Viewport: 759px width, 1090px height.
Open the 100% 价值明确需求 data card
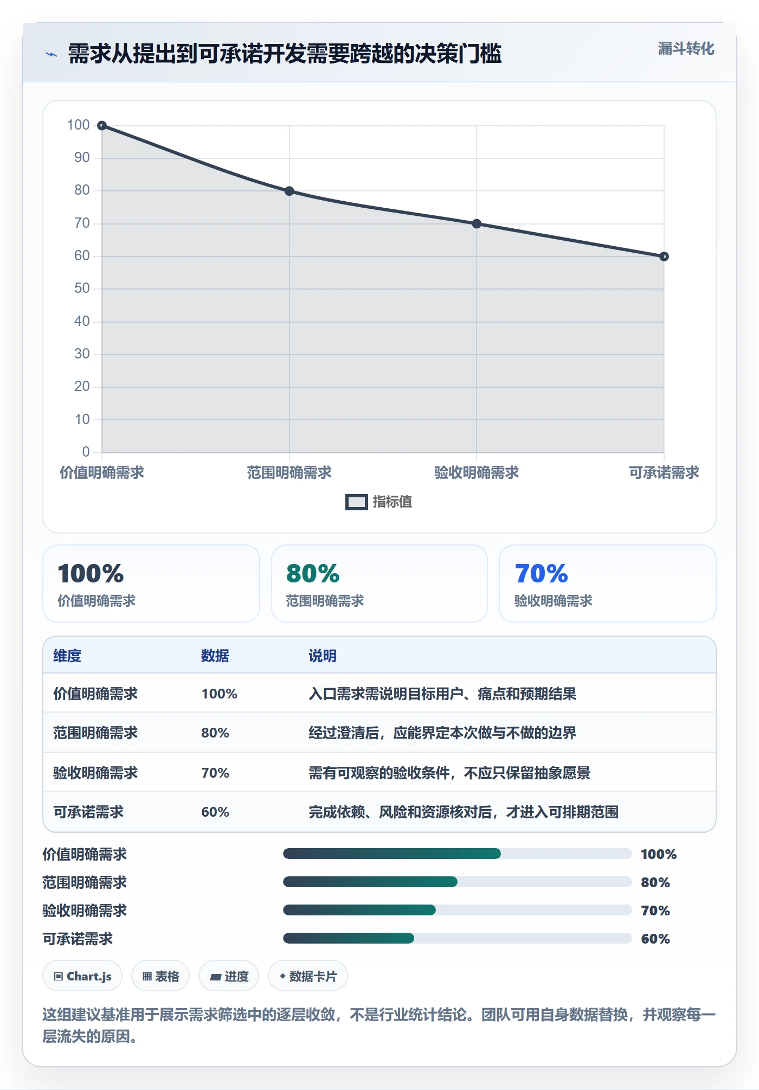[x=151, y=584]
